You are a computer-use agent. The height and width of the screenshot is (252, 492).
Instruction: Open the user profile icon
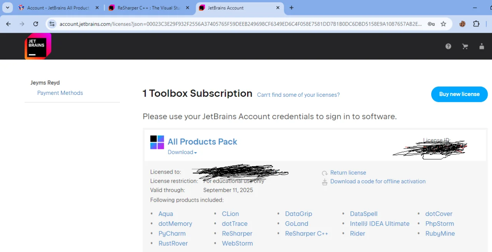tap(482, 46)
